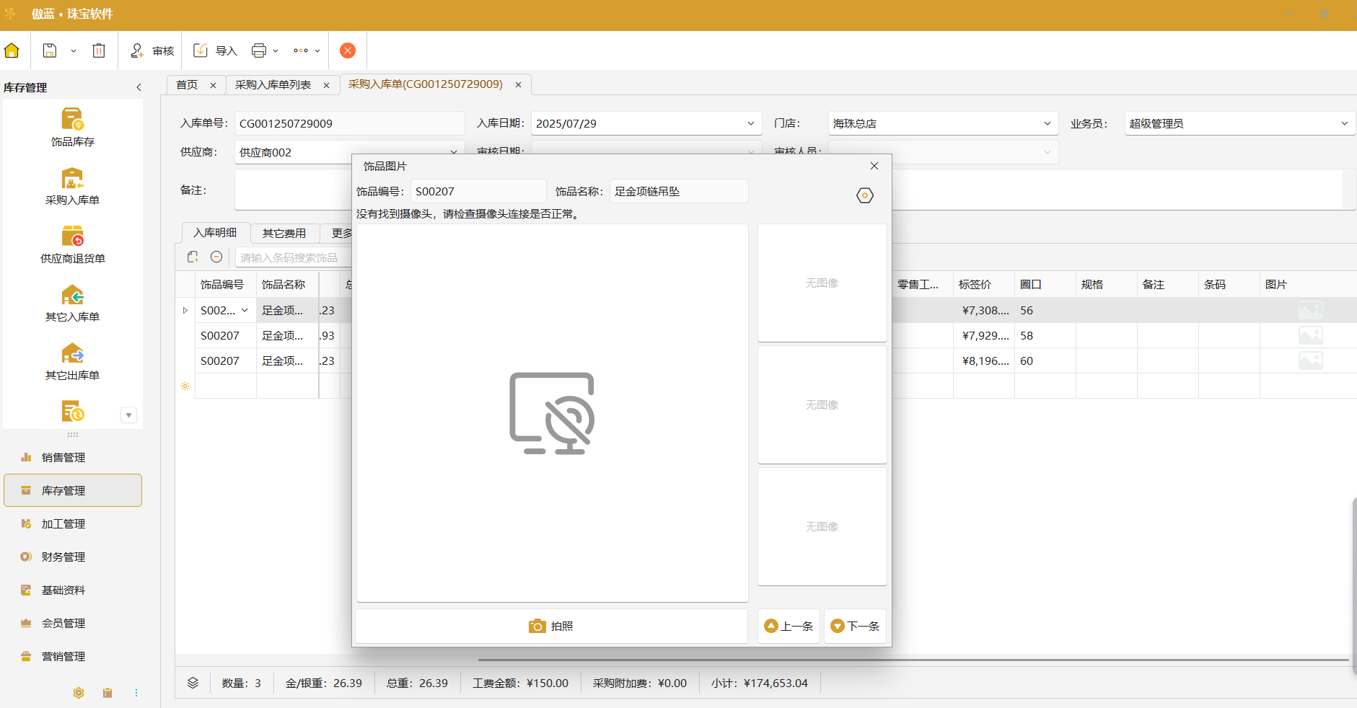
Task: Click the red circular close icon in the toolbar
Action: 348,50
